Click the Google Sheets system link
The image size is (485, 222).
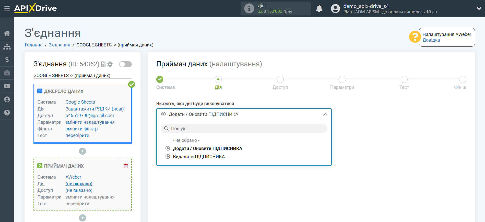click(x=80, y=102)
